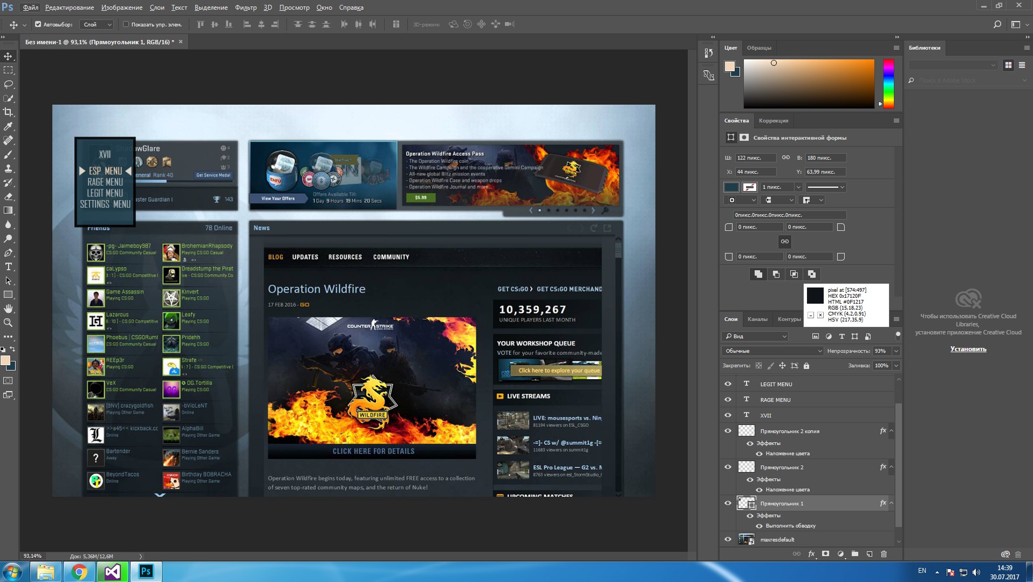This screenshot has width=1033, height=582.
Task: Select the Zoom tool
Action: [8, 323]
